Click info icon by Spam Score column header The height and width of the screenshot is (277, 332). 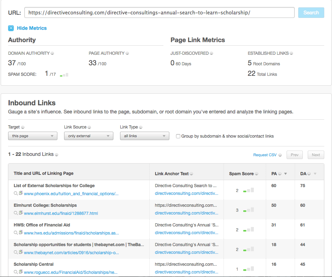(256, 174)
